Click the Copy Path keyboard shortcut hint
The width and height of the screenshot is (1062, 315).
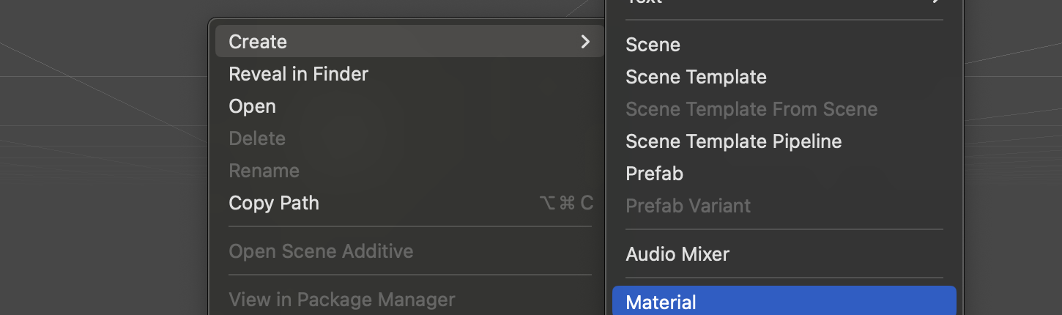click(x=565, y=203)
